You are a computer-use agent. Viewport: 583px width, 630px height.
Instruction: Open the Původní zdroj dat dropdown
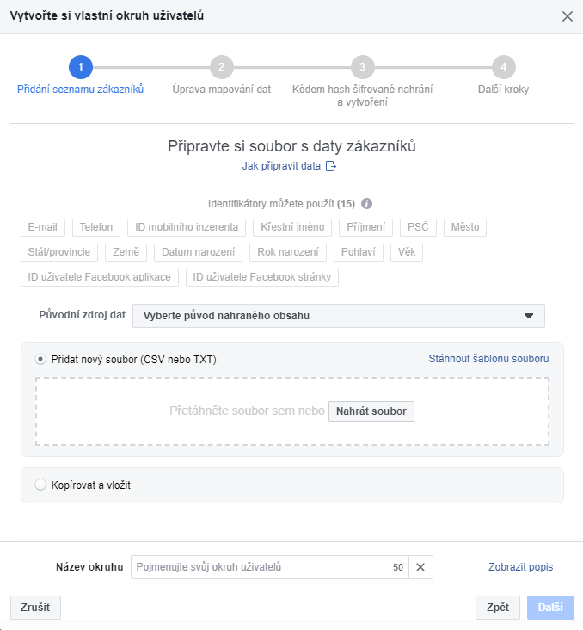click(339, 316)
